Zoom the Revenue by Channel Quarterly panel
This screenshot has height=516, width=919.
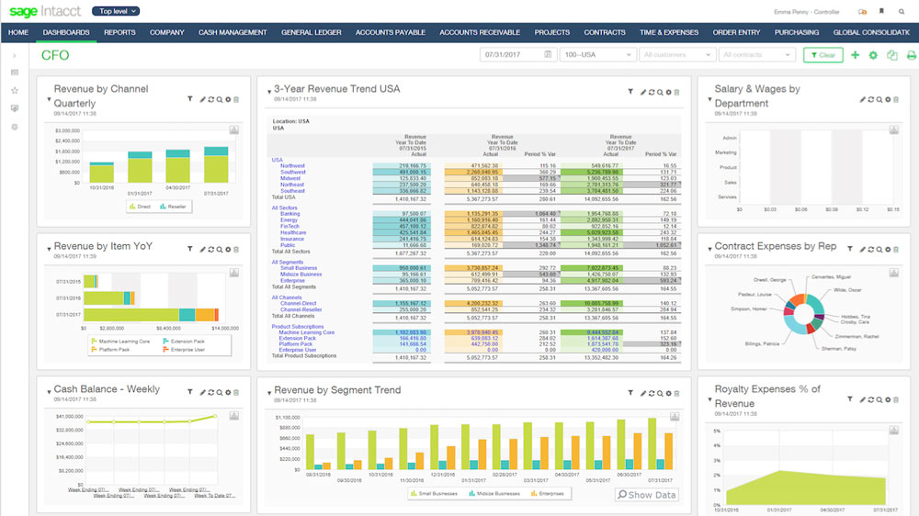(220, 99)
